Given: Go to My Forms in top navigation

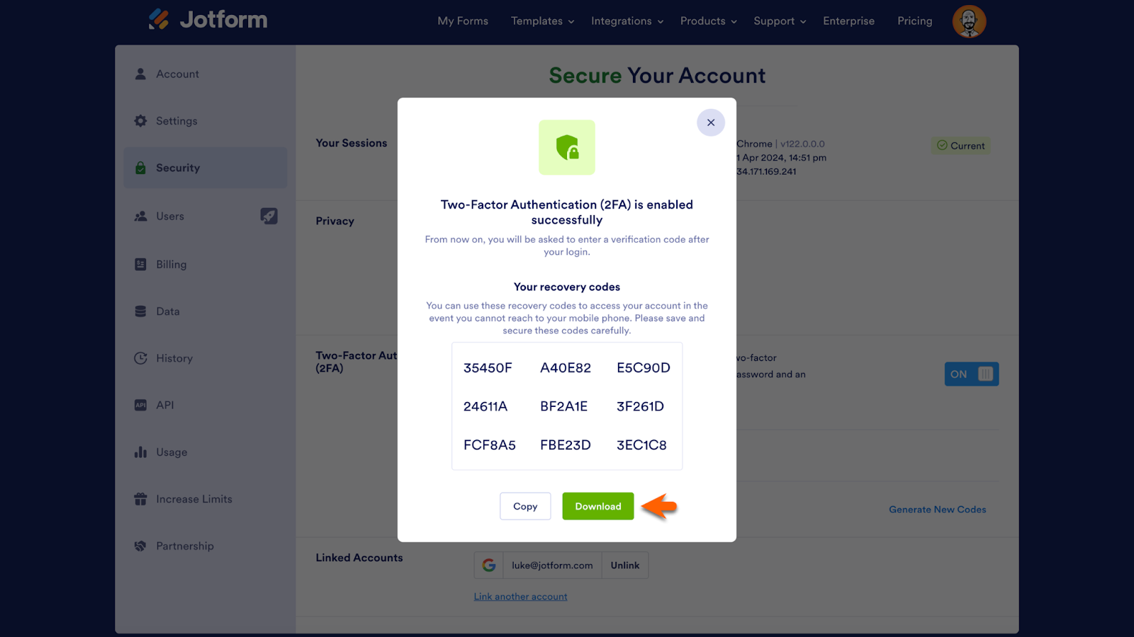Looking at the screenshot, I should click(463, 21).
